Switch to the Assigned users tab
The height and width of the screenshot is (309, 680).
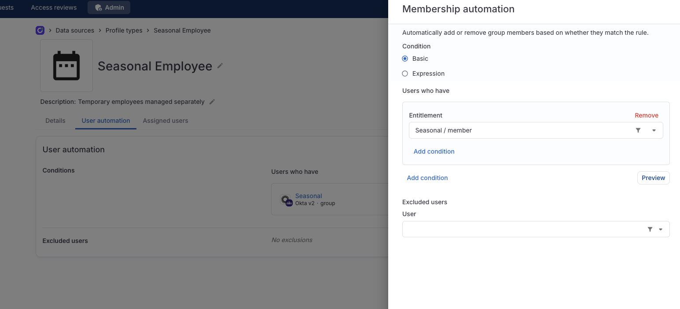[165, 120]
